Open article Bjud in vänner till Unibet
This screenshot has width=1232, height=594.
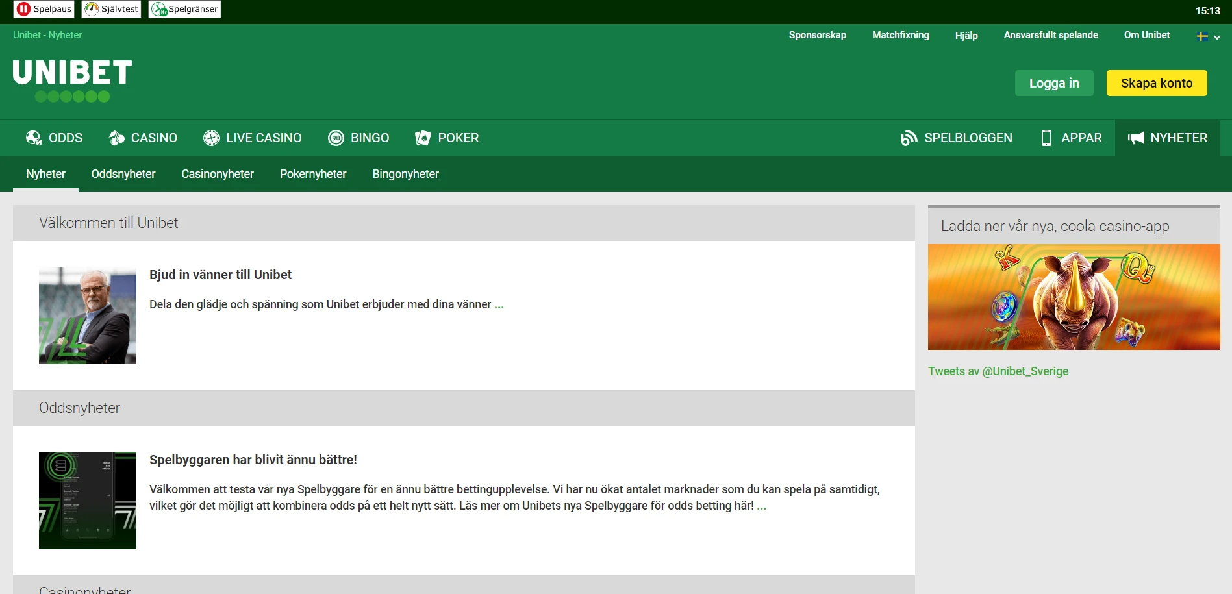pos(220,275)
